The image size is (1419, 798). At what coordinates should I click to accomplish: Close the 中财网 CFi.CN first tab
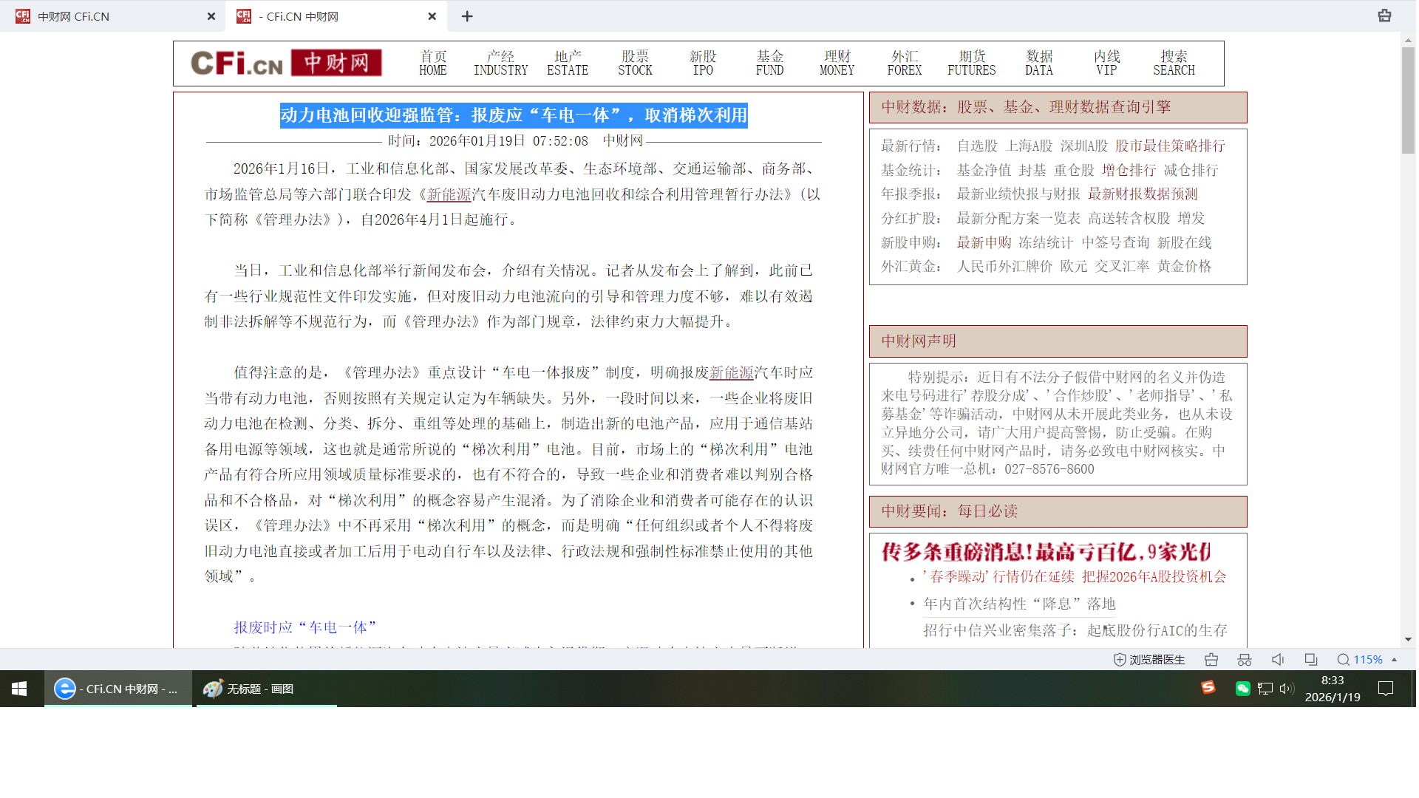point(211,16)
